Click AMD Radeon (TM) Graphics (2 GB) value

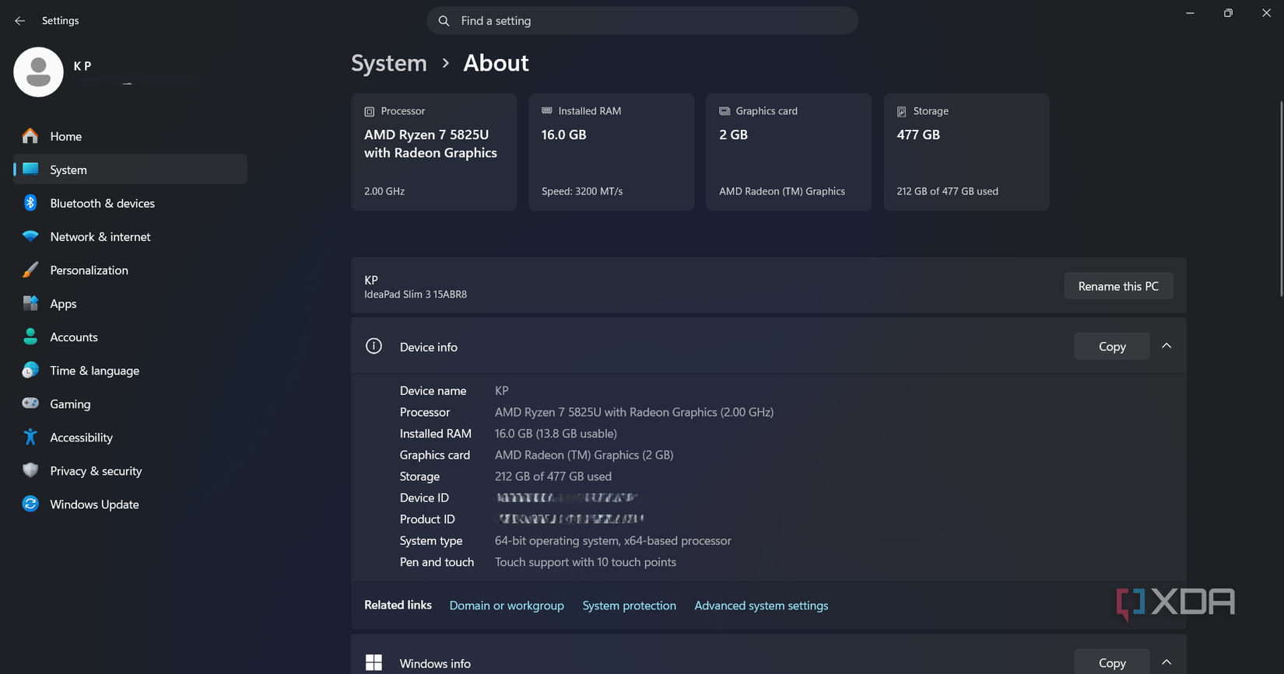point(584,455)
